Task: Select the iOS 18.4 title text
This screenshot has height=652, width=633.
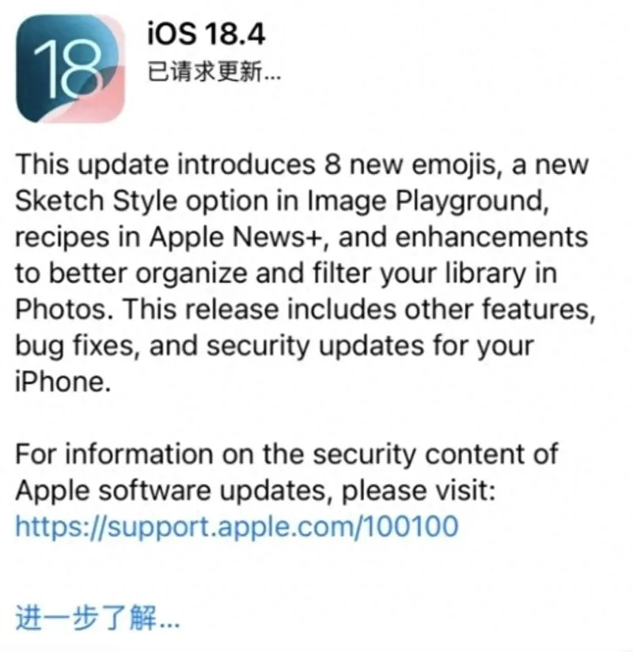Action: coord(207,34)
